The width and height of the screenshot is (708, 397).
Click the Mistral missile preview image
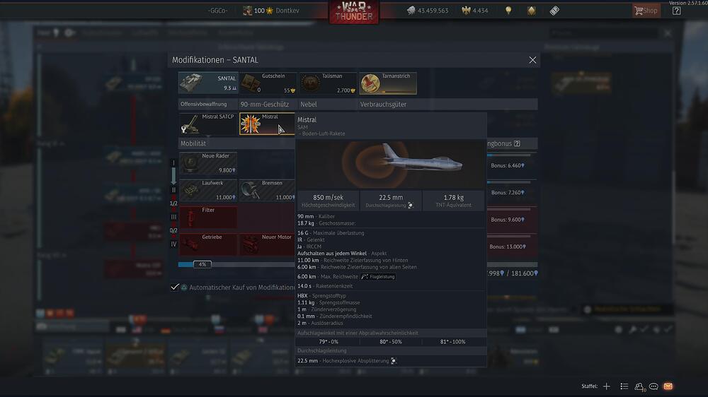[x=391, y=164]
